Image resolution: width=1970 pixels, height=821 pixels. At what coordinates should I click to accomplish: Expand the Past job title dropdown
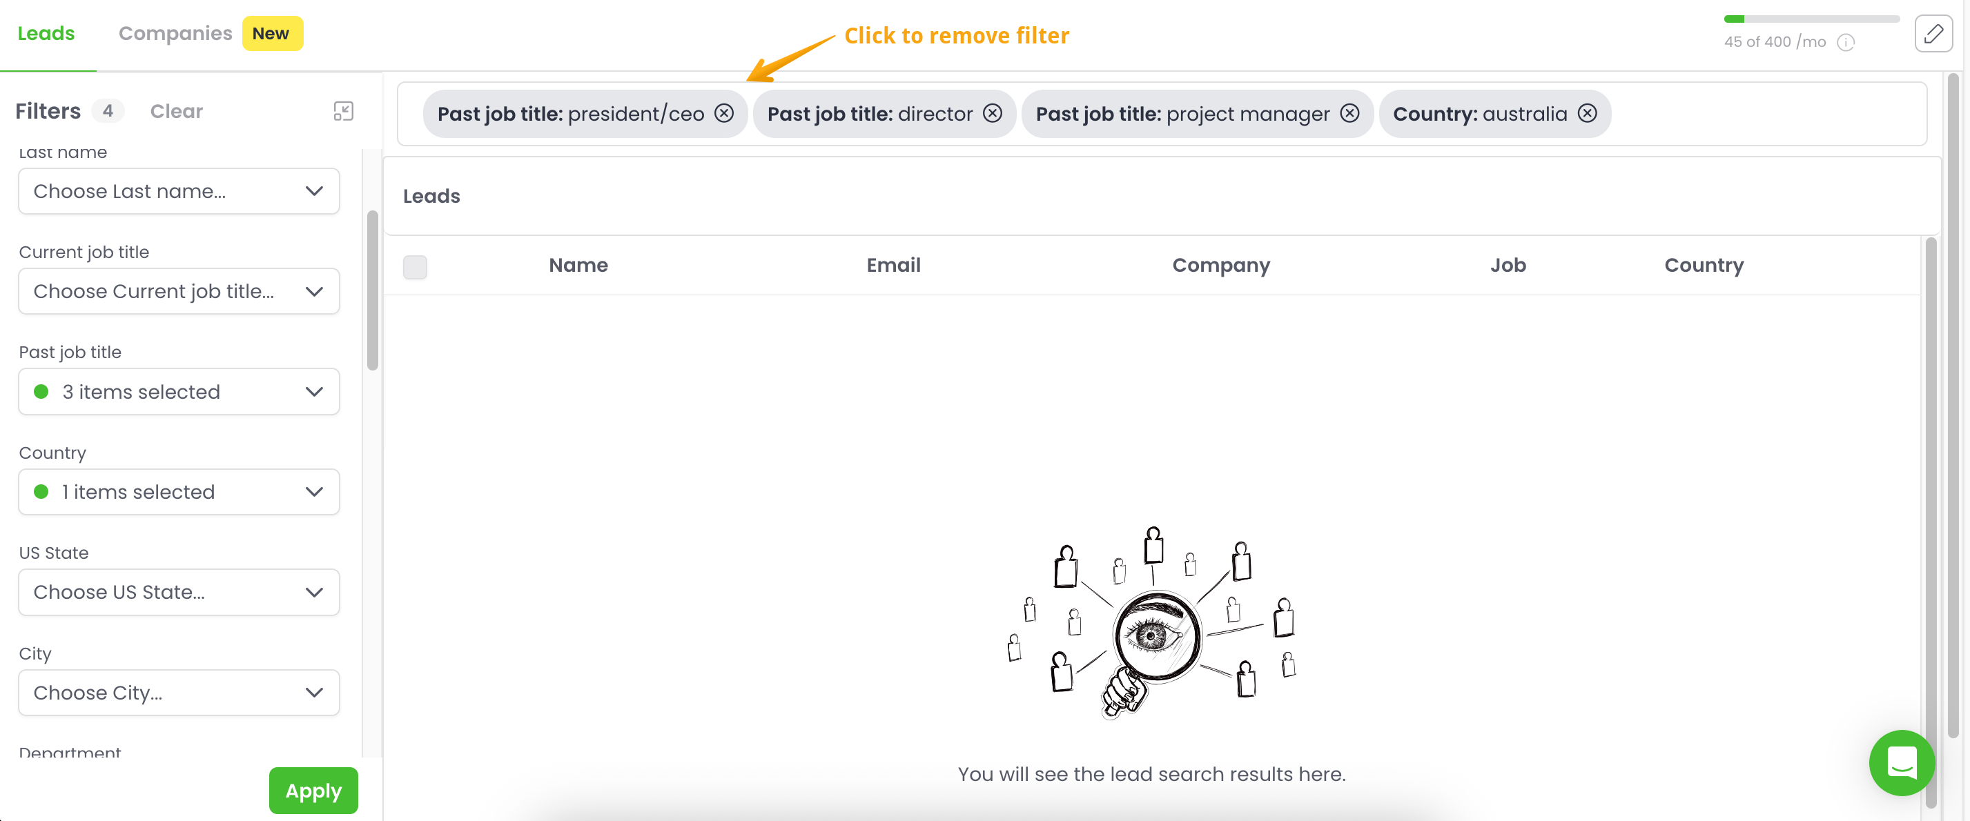[179, 392]
